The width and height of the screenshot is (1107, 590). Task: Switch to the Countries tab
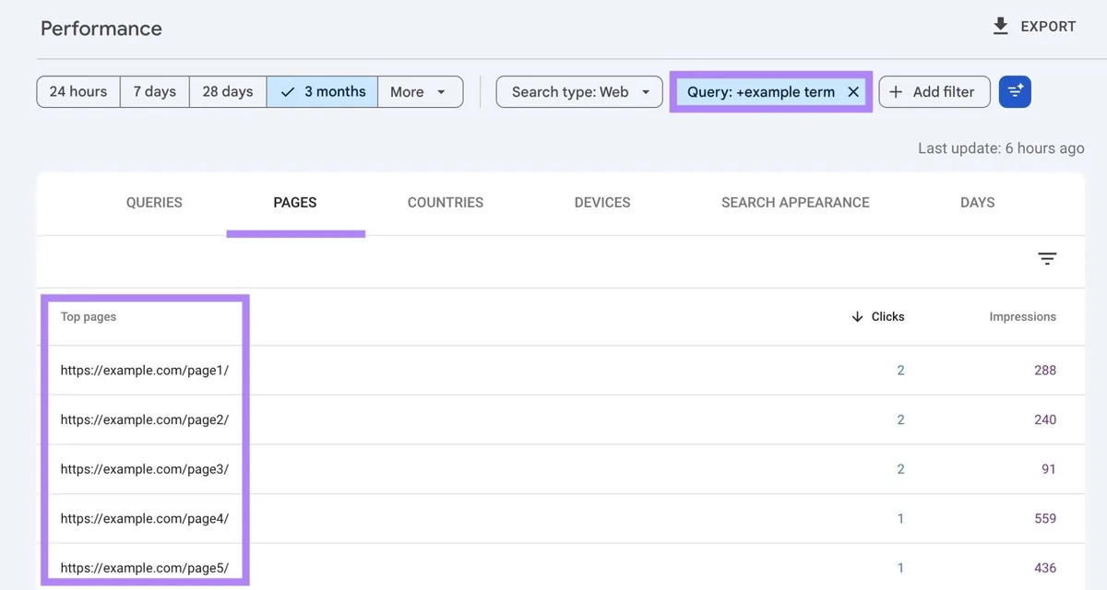[x=446, y=203]
